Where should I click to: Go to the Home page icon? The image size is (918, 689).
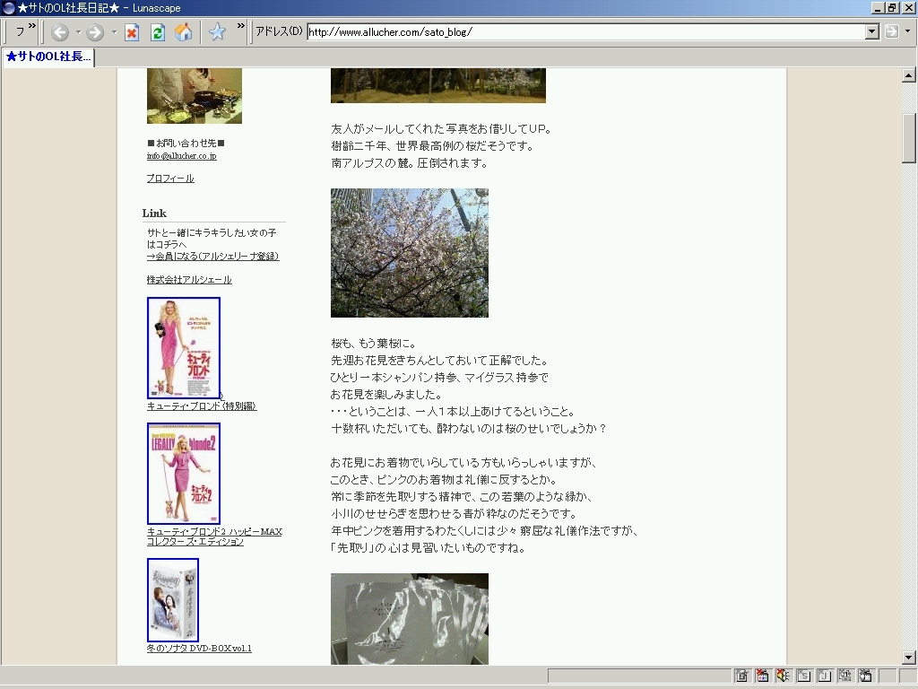click(x=183, y=33)
